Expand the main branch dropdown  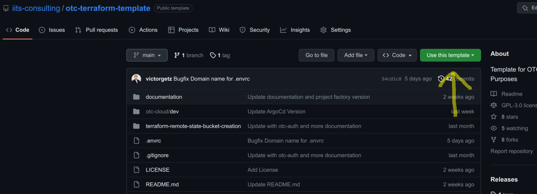[147, 55]
